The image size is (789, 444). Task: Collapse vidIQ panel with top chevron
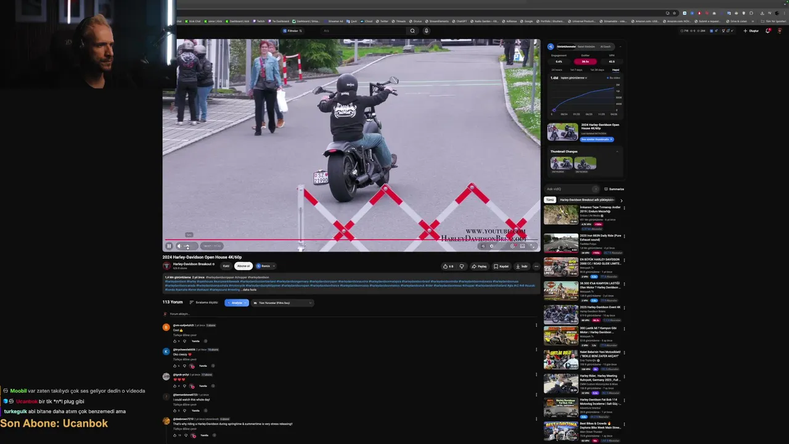[621, 46]
